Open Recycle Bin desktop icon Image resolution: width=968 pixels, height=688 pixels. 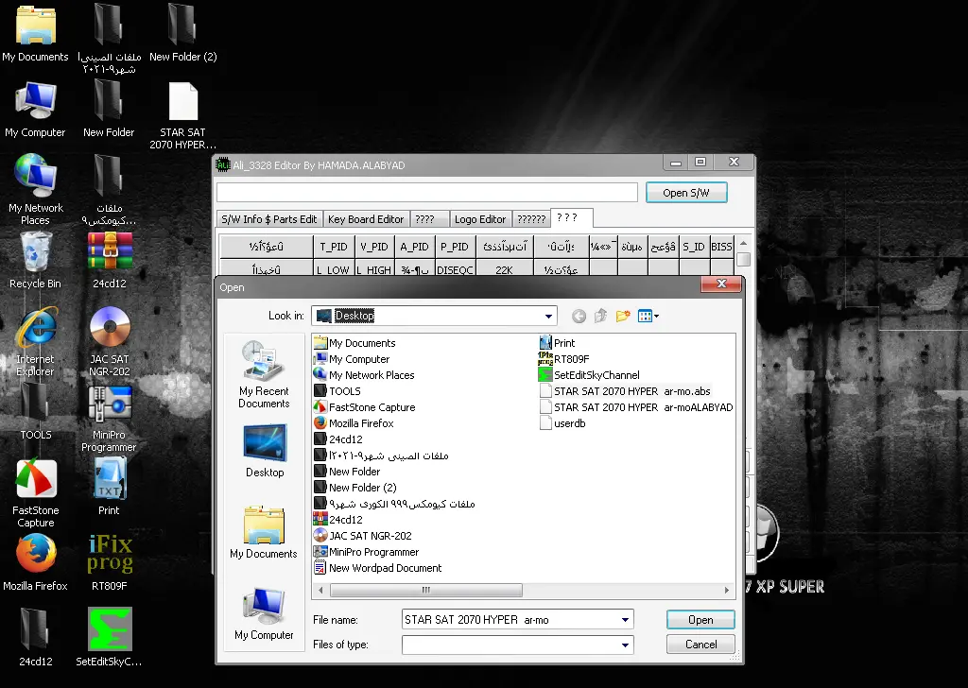point(35,261)
